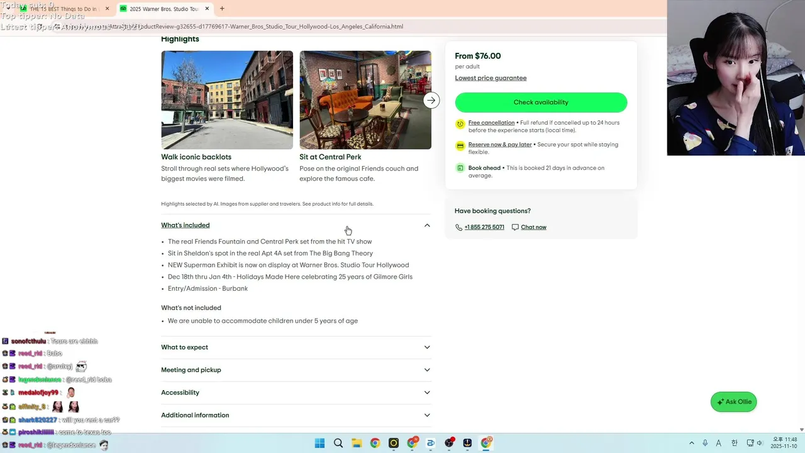The width and height of the screenshot is (805, 453).
Task: Click the Friends Fountain list item
Action: (270, 242)
